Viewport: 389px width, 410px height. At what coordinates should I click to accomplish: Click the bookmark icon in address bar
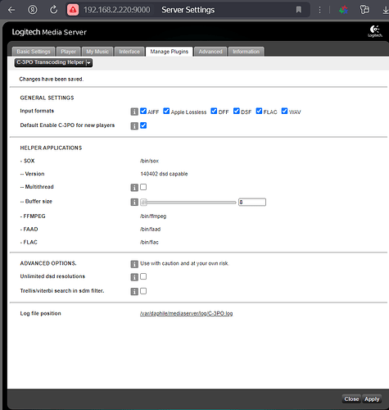click(x=299, y=10)
